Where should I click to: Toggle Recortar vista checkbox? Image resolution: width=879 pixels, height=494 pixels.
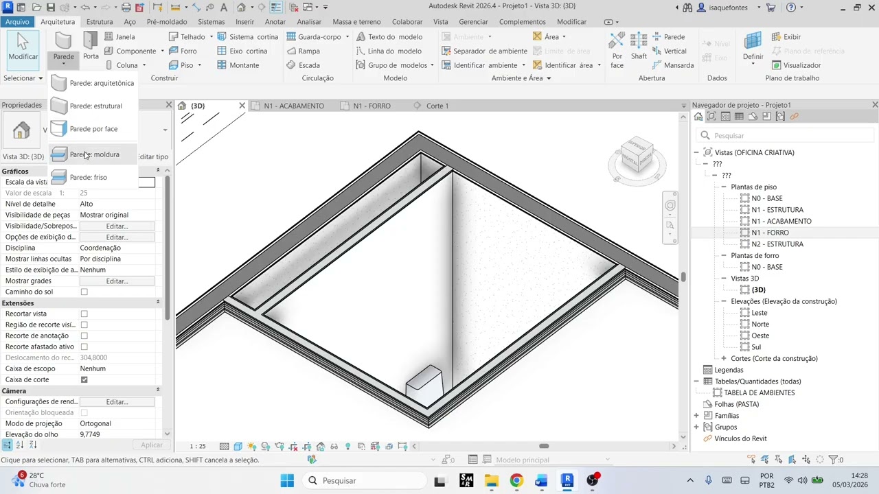tap(84, 314)
